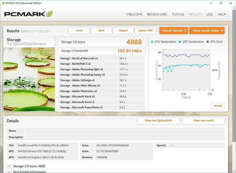Image resolution: width=236 pixels, height=173 pixels.
Task: Click the Load button
Action: [79, 30]
